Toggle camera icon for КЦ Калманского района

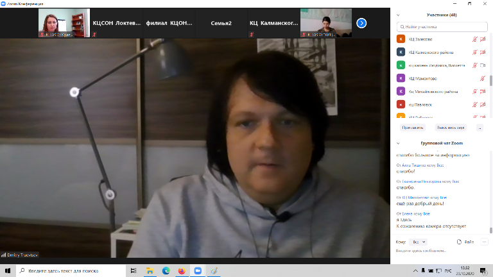pyautogui.click(x=483, y=52)
